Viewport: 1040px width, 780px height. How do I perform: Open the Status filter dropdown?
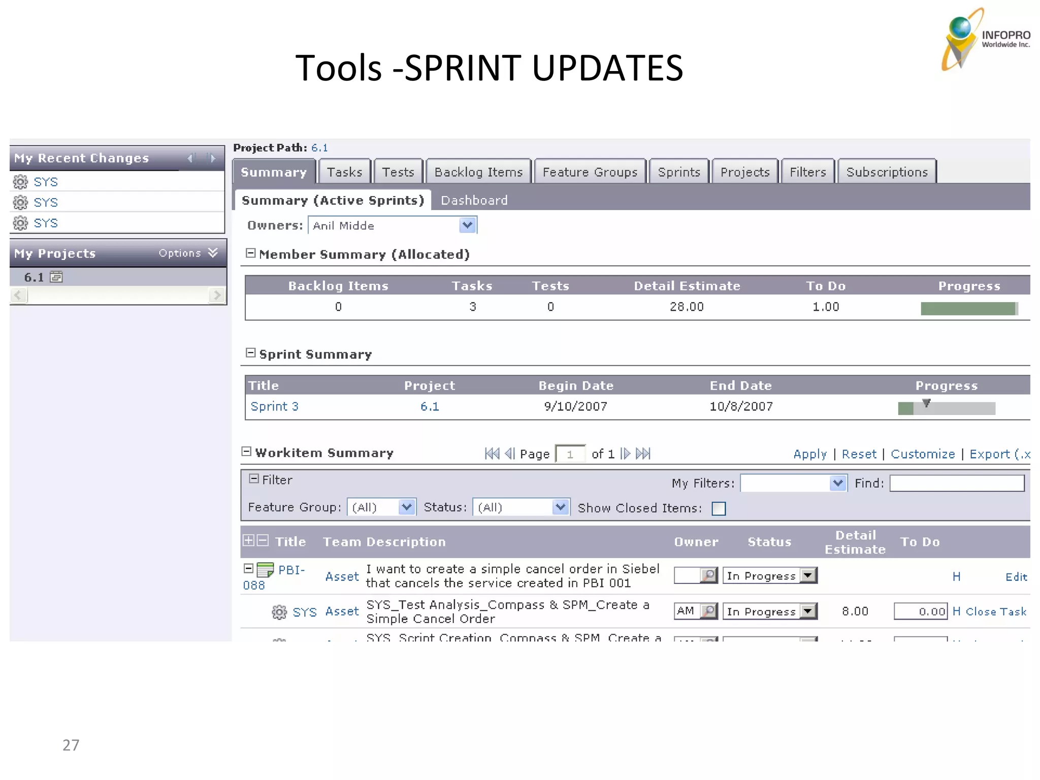click(x=560, y=507)
